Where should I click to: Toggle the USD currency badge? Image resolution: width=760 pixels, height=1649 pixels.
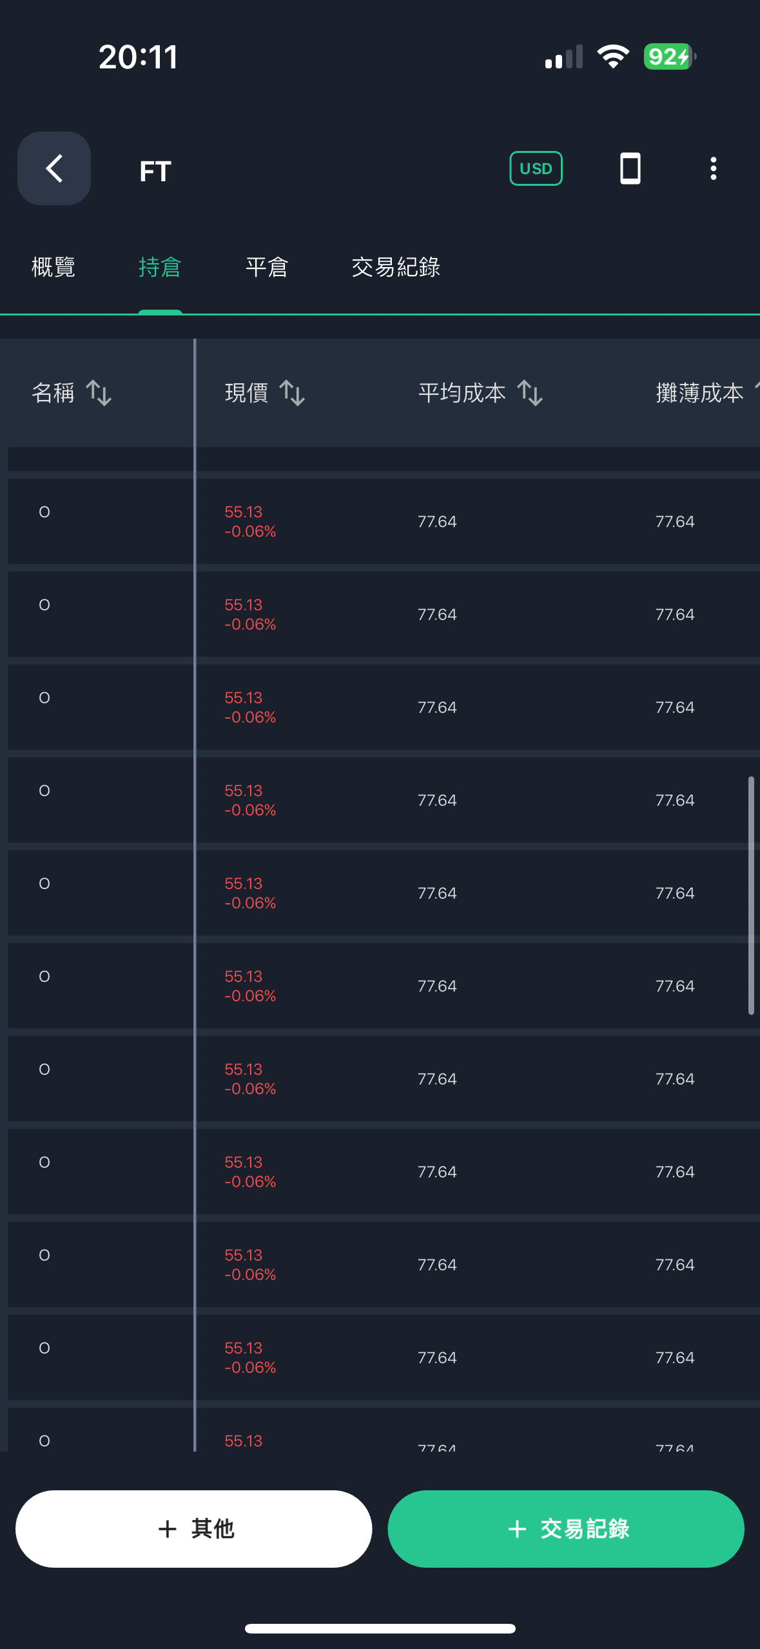tap(536, 168)
